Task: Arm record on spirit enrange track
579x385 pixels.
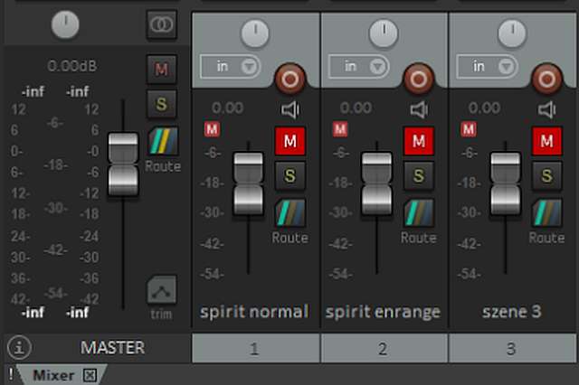Action: coord(418,78)
